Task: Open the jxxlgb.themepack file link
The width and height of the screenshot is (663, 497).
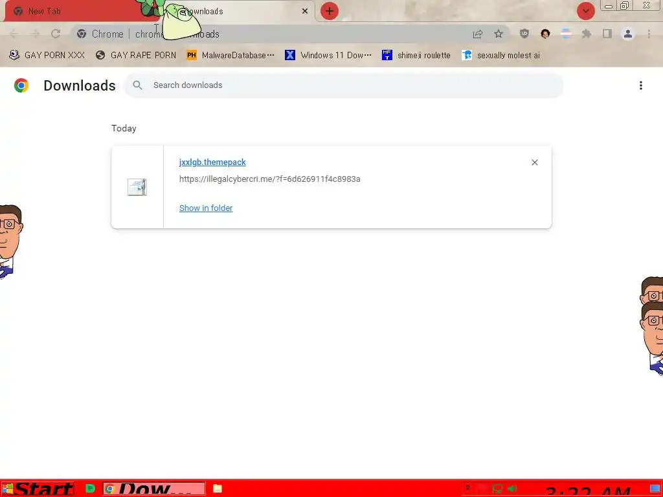Action: pyautogui.click(x=212, y=162)
